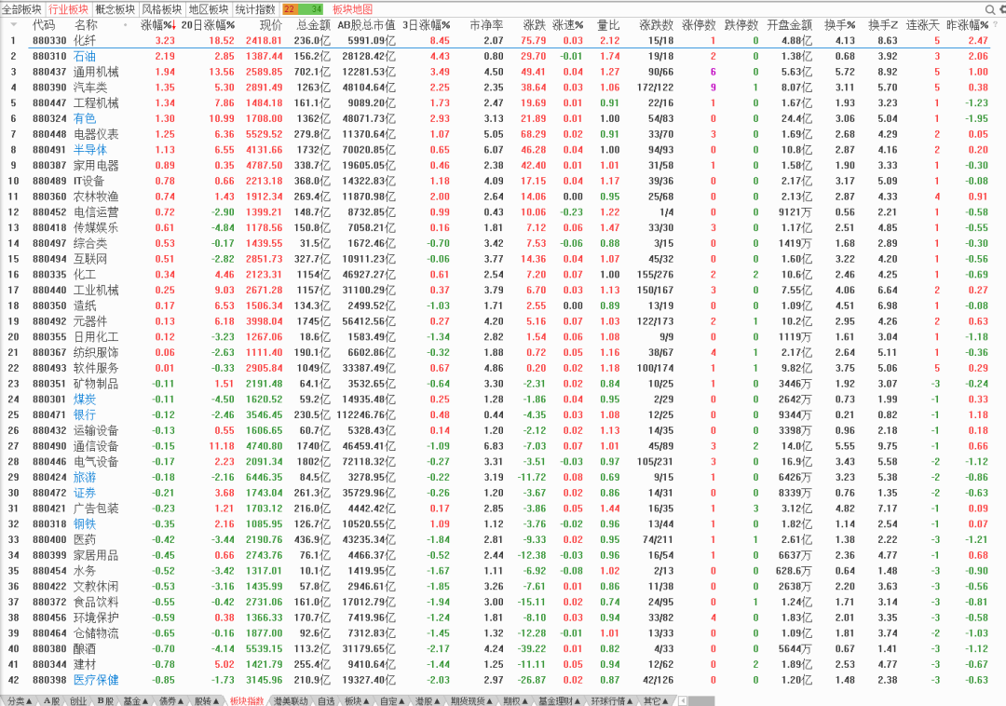Open the 半导体 sector link
The height and width of the screenshot is (706, 1006).
point(90,150)
